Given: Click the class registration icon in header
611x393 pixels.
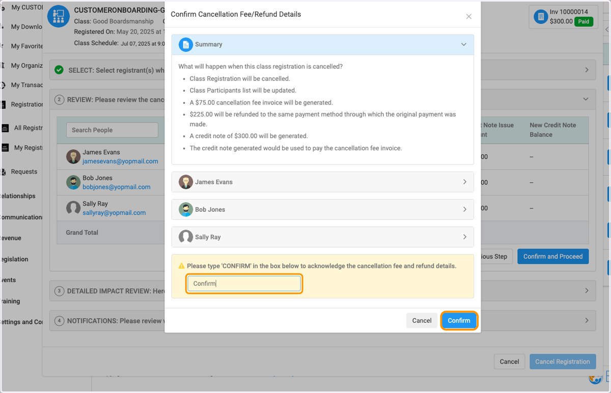Looking at the screenshot, I should pyautogui.click(x=59, y=16).
